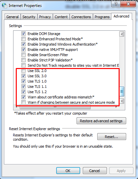This screenshot has width=138, height=179.
Task: Click the settings list scroll down arrow
Action: pos(122,101)
